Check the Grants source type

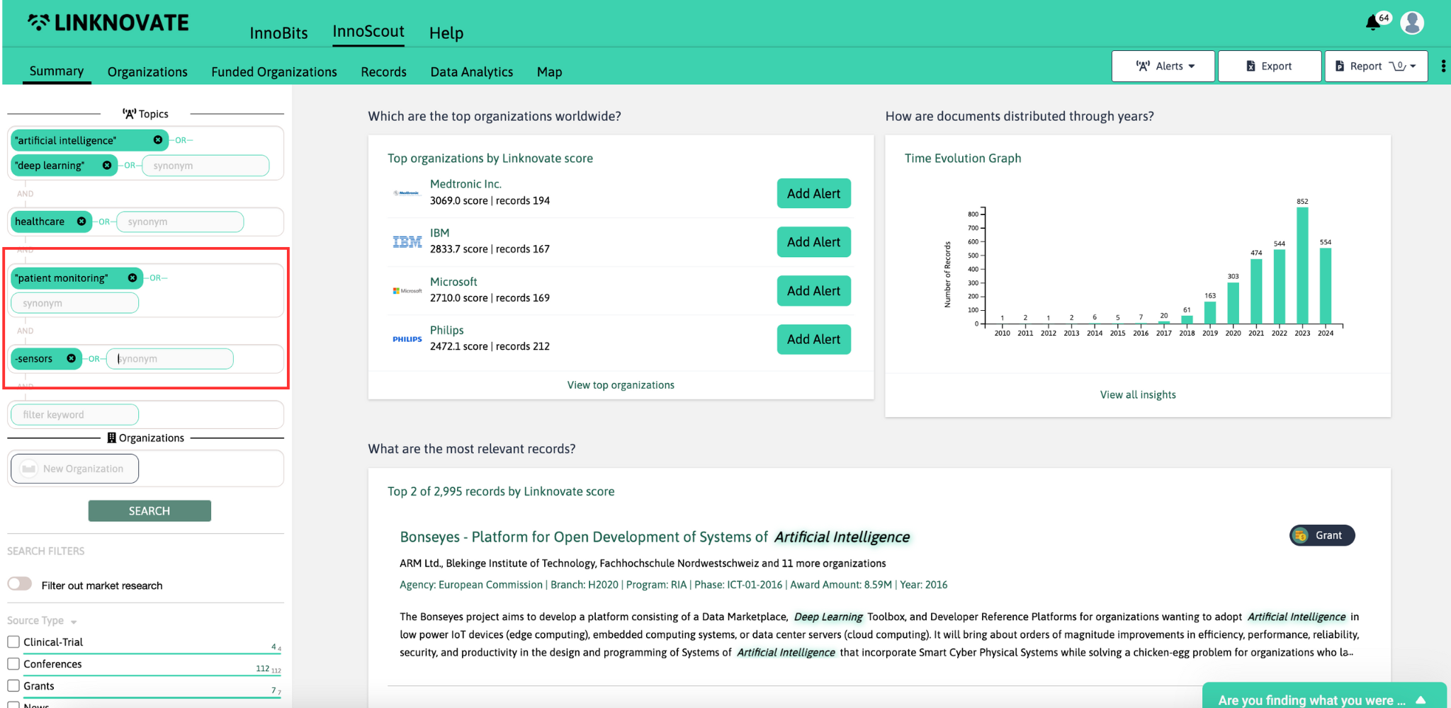click(x=13, y=685)
